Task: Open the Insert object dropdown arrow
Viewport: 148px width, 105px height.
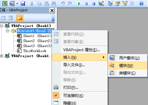Action: 17,4
